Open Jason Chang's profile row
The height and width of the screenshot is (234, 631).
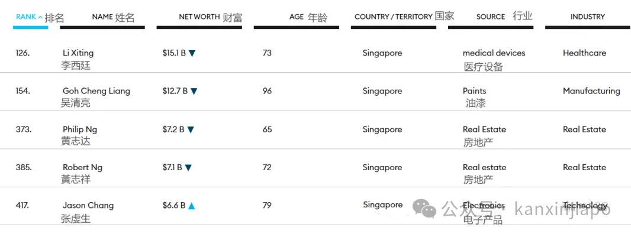[x=88, y=206]
